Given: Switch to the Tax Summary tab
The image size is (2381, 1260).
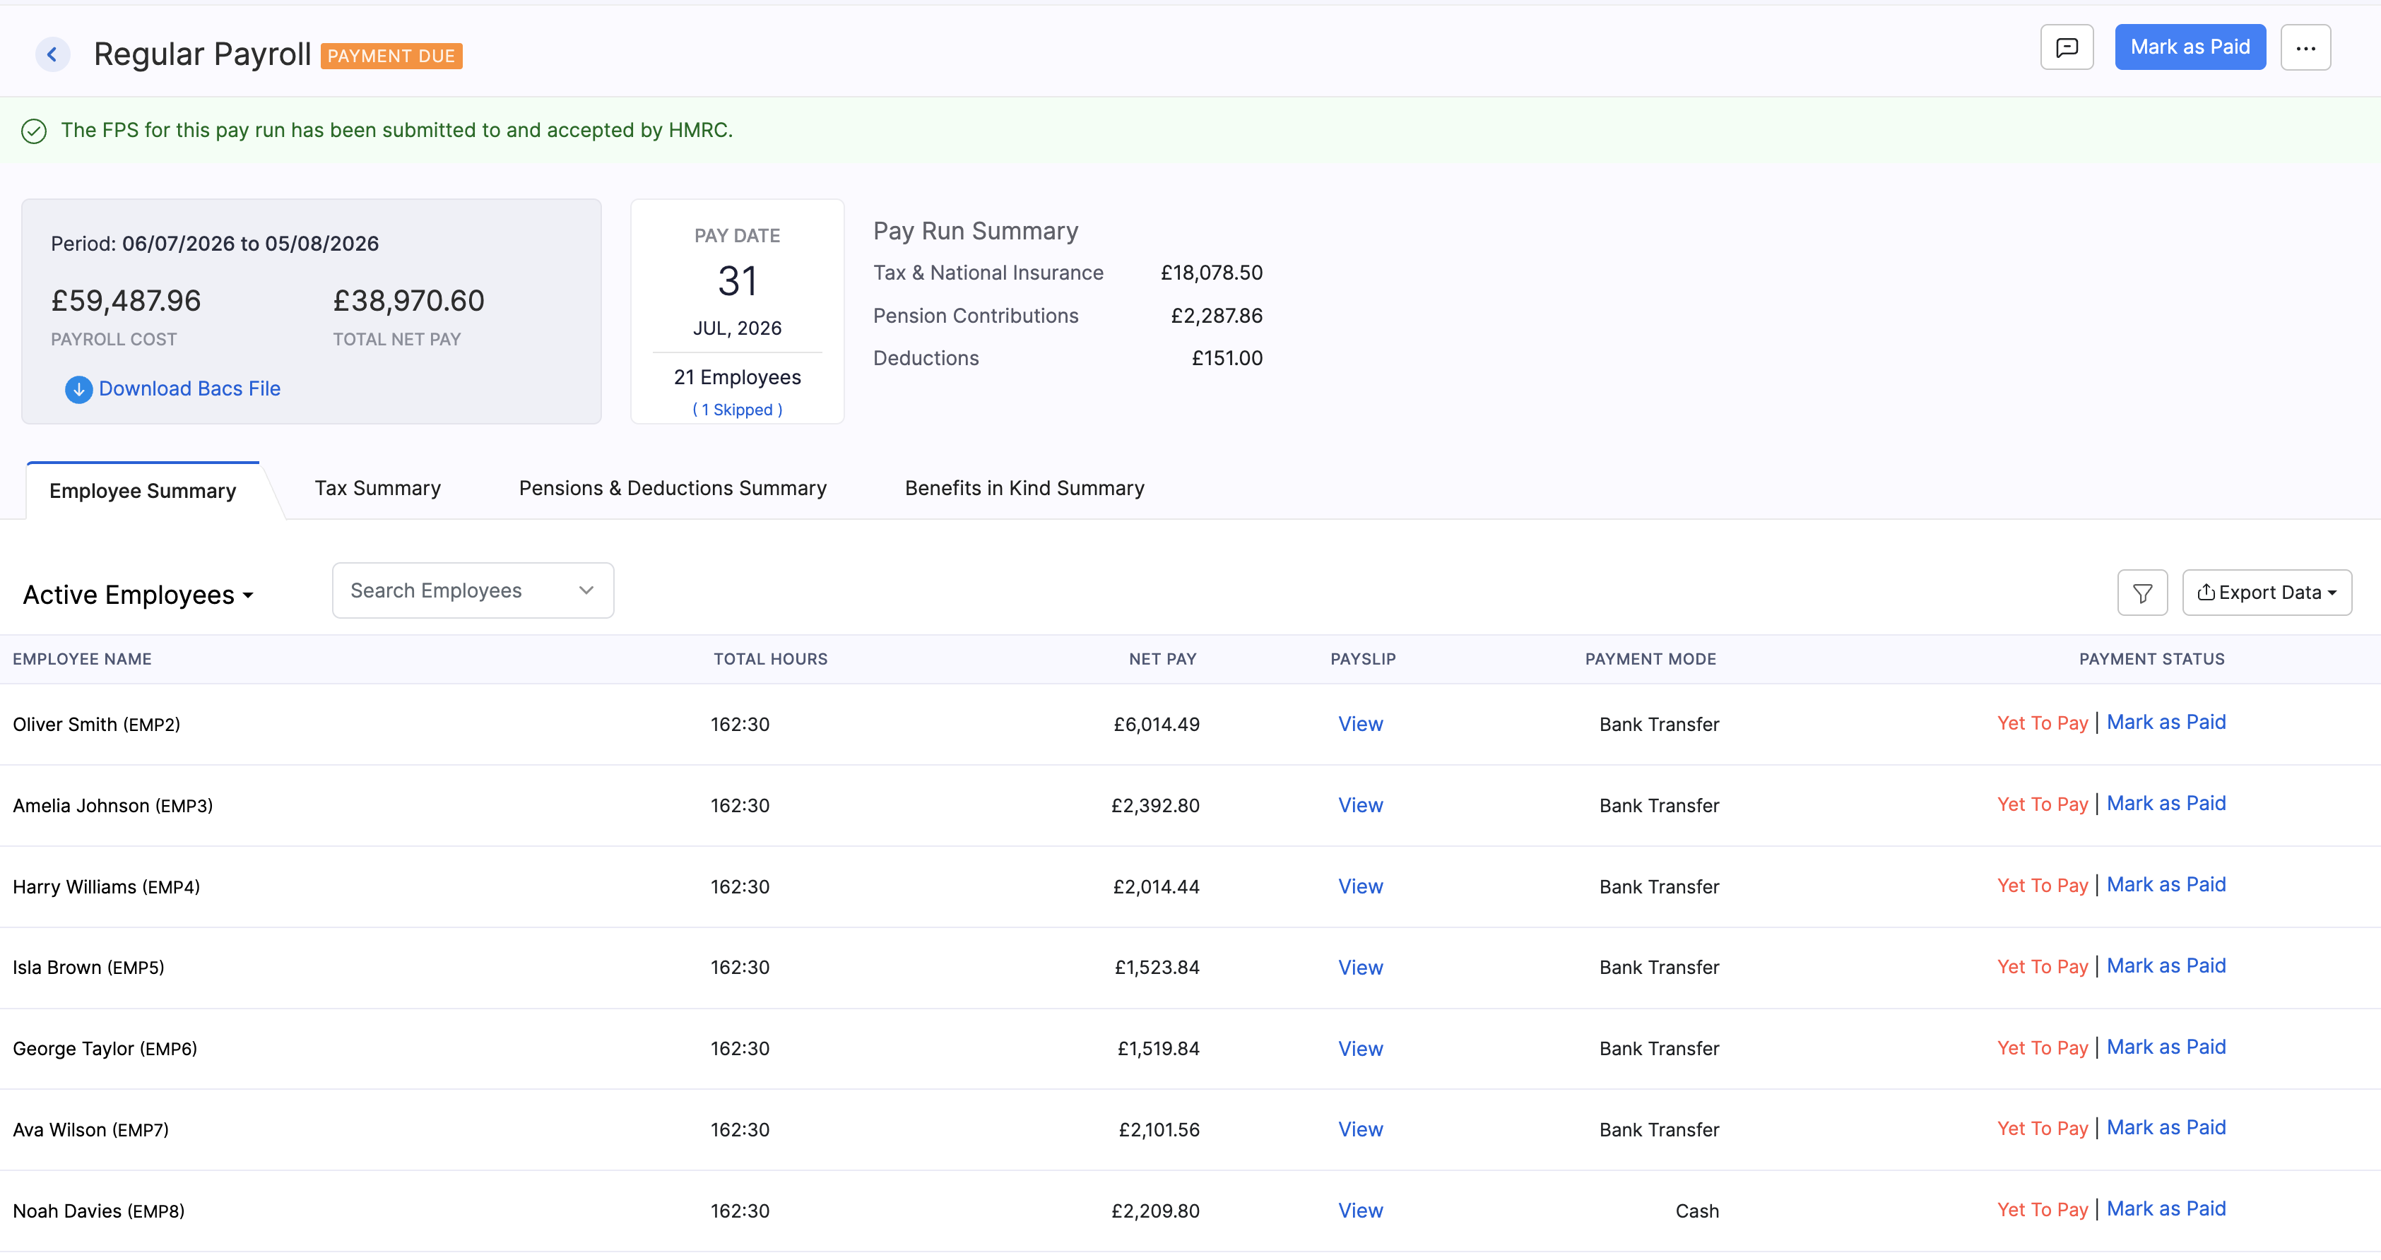Looking at the screenshot, I should click(x=377, y=488).
